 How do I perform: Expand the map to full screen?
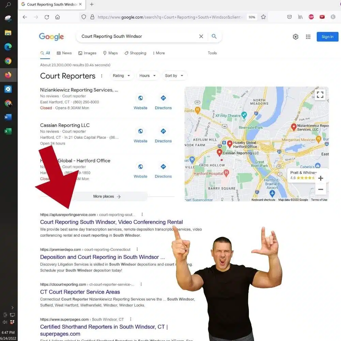point(320,94)
